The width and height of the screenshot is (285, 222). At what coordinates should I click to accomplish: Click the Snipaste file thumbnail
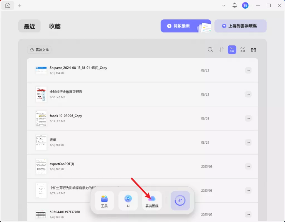pyautogui.click(x=41, y=70)
